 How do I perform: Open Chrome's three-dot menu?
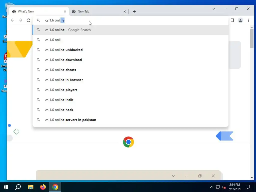pos(248,20)
